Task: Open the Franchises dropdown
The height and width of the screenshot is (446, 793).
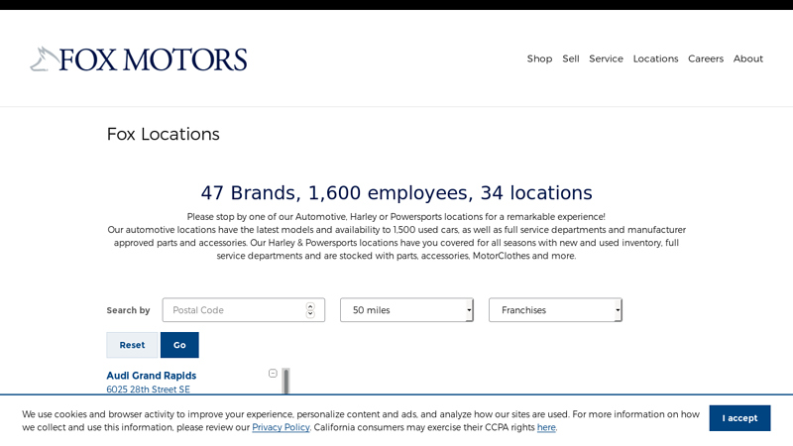Action: click(555, 310)
